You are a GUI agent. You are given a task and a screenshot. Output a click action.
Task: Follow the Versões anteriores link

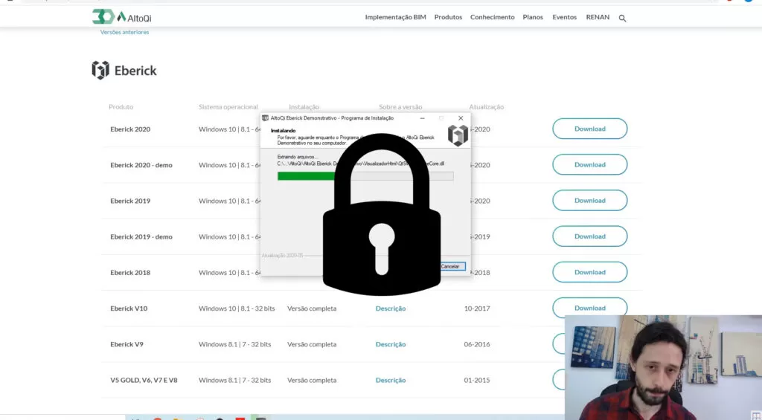(124, 32)
